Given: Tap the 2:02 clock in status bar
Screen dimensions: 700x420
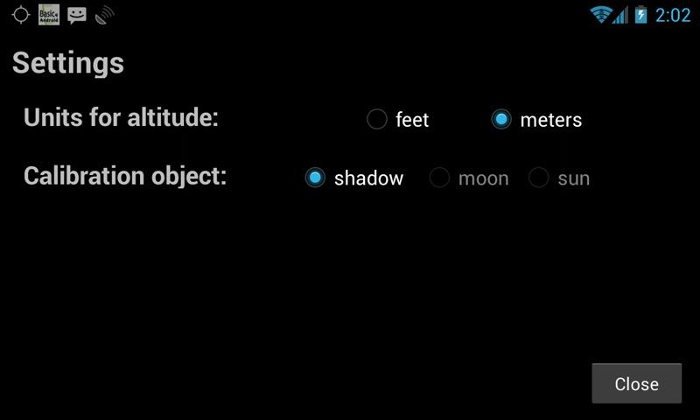Looking at the screenshot, I should pyautogui.click(x=673, y=15).
